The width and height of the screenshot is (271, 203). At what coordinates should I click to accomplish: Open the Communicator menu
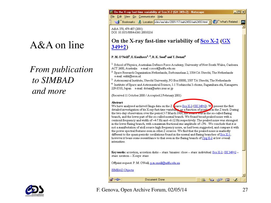147,17
